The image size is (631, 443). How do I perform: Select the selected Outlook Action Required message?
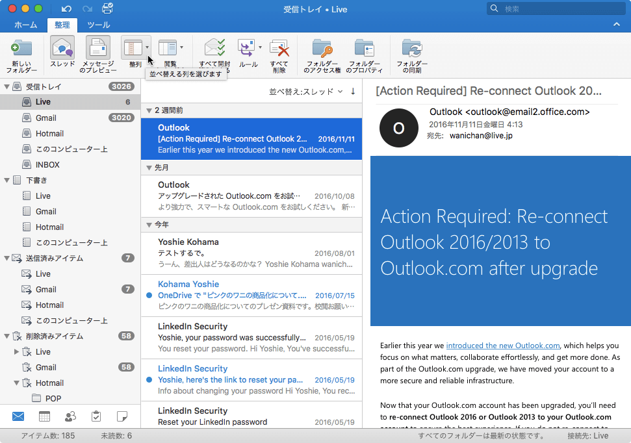pos(251,139)
